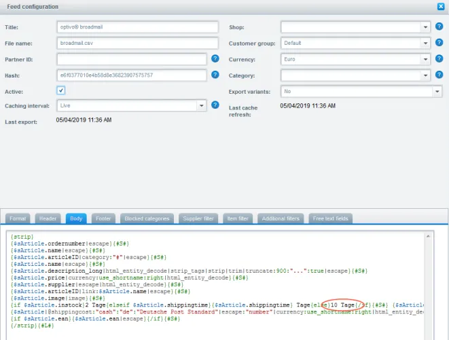The width and height of the screenshot is (449, 340).
Task: Click the sArticle.supplier template line
Action: click(x=97, y=285)
